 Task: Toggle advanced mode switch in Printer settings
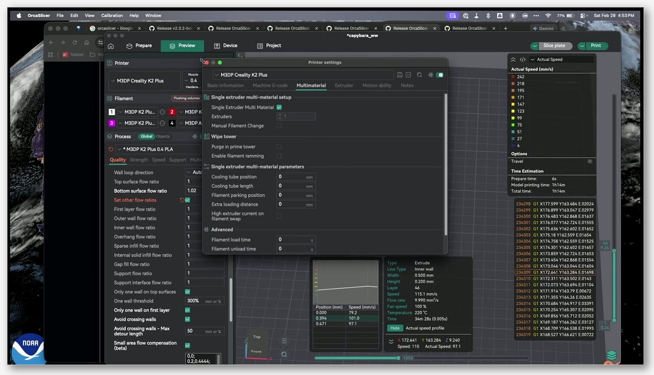pos(440,75)
